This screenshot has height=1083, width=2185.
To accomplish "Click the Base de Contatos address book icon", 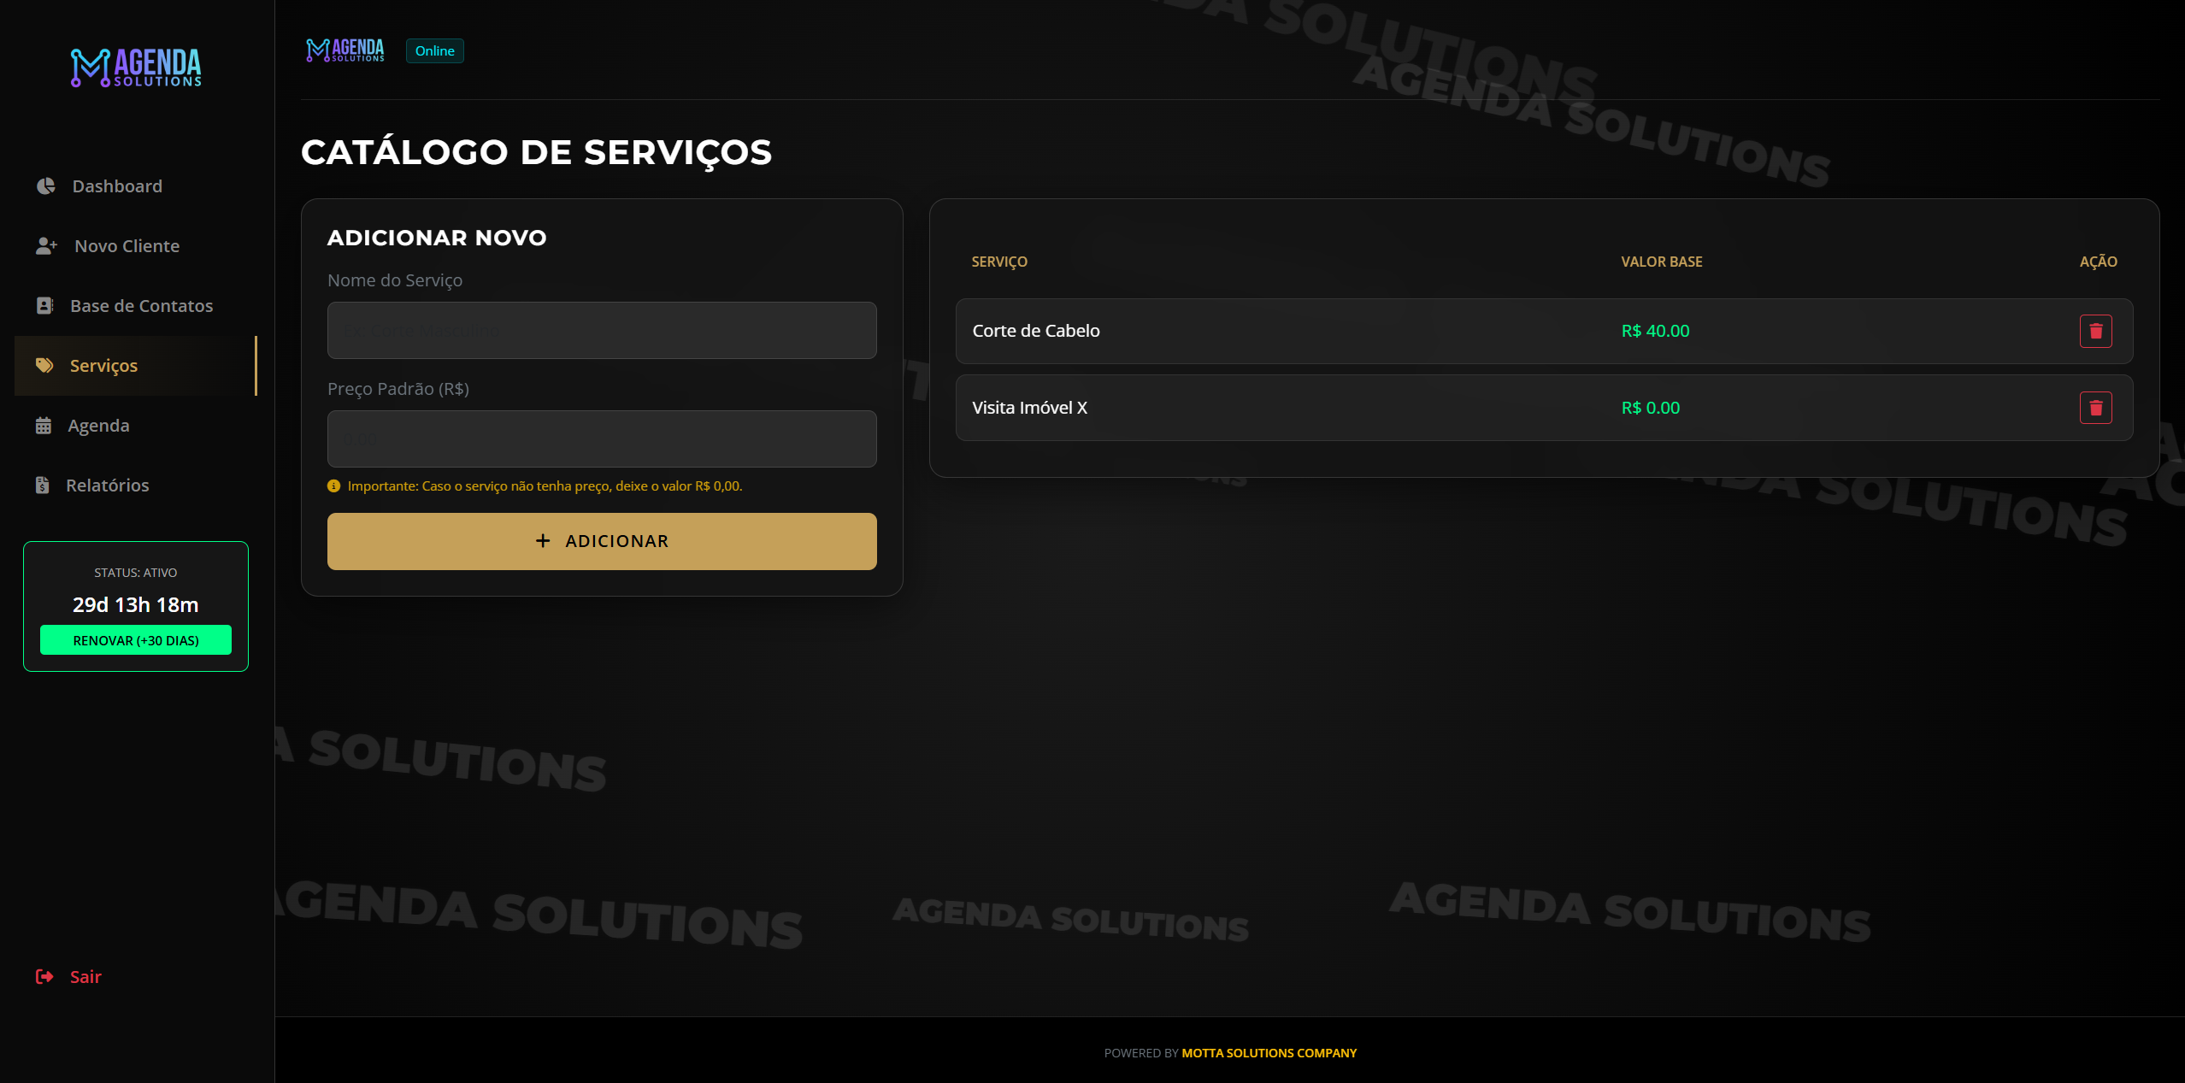I will tap(44, 306).
